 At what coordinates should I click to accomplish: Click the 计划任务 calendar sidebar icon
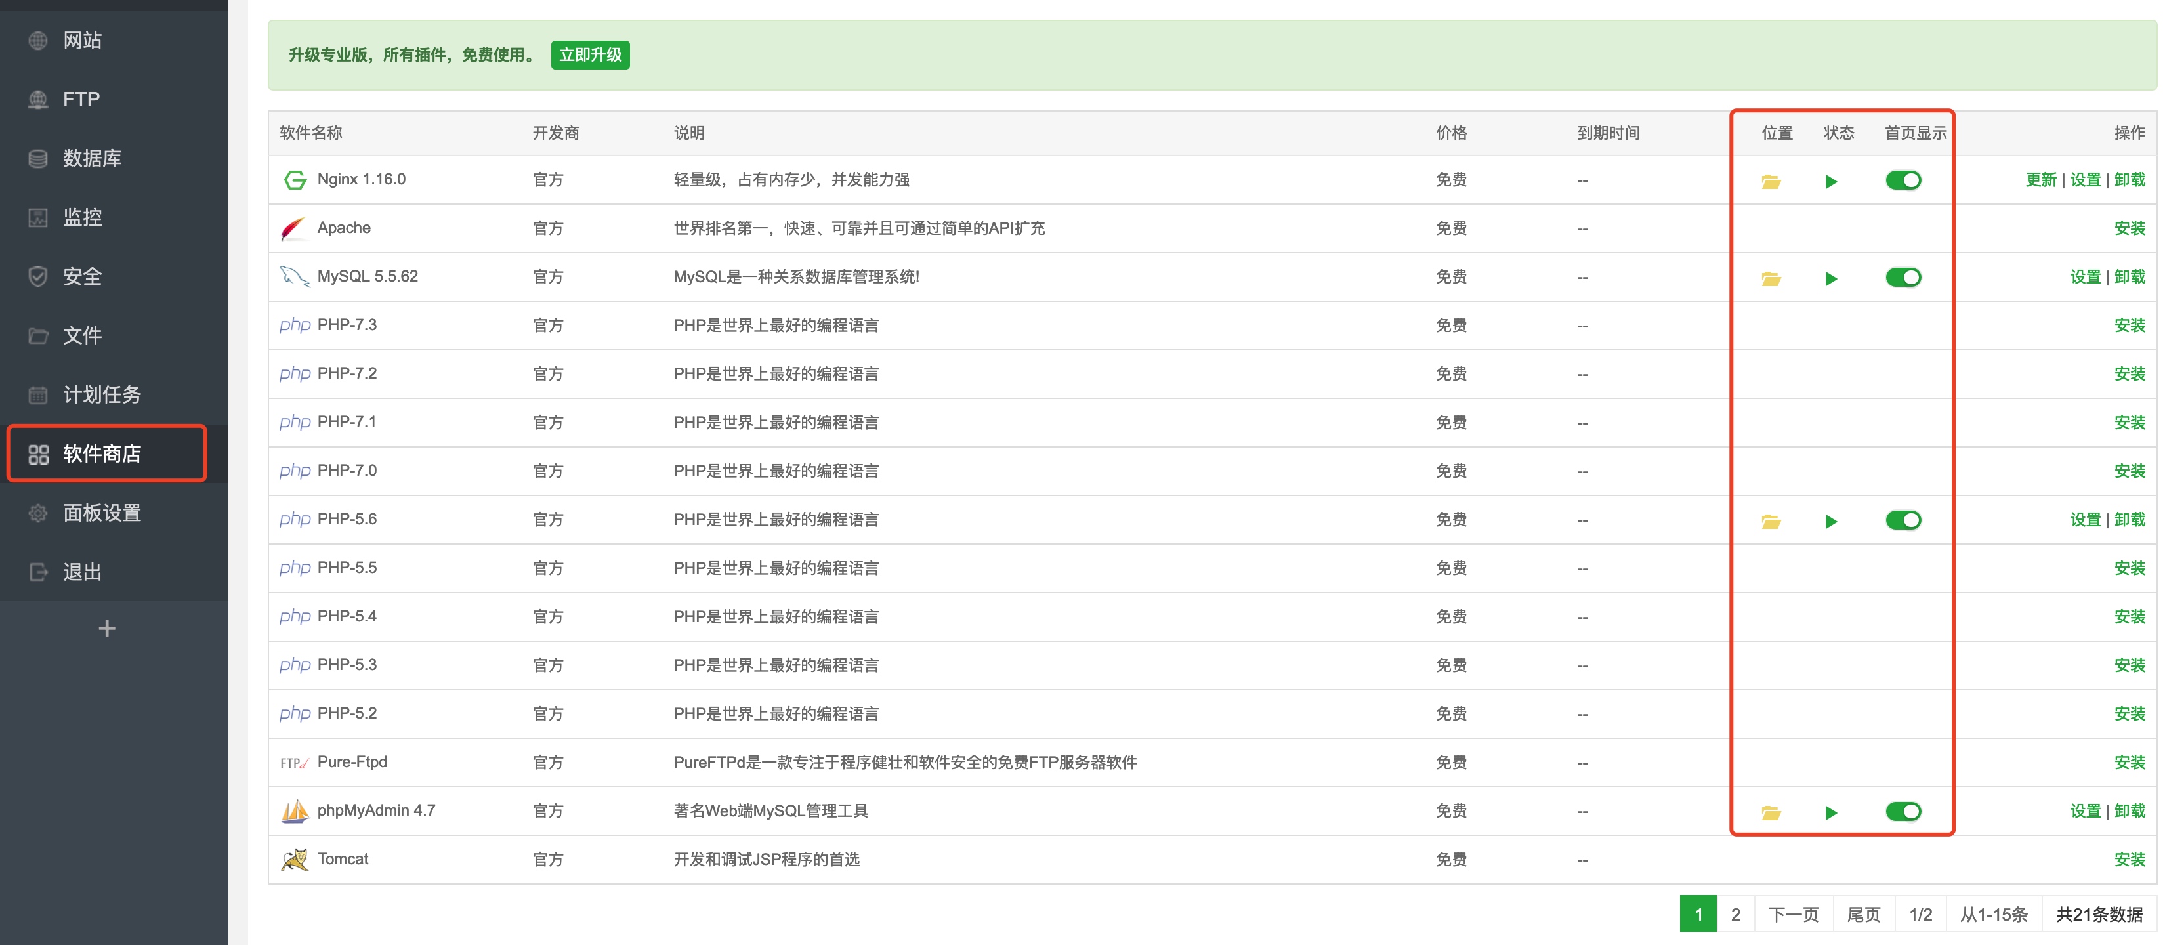pyautogui.click(x=38, y=394)
